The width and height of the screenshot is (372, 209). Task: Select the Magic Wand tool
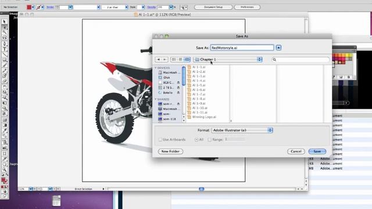(4, 33)
